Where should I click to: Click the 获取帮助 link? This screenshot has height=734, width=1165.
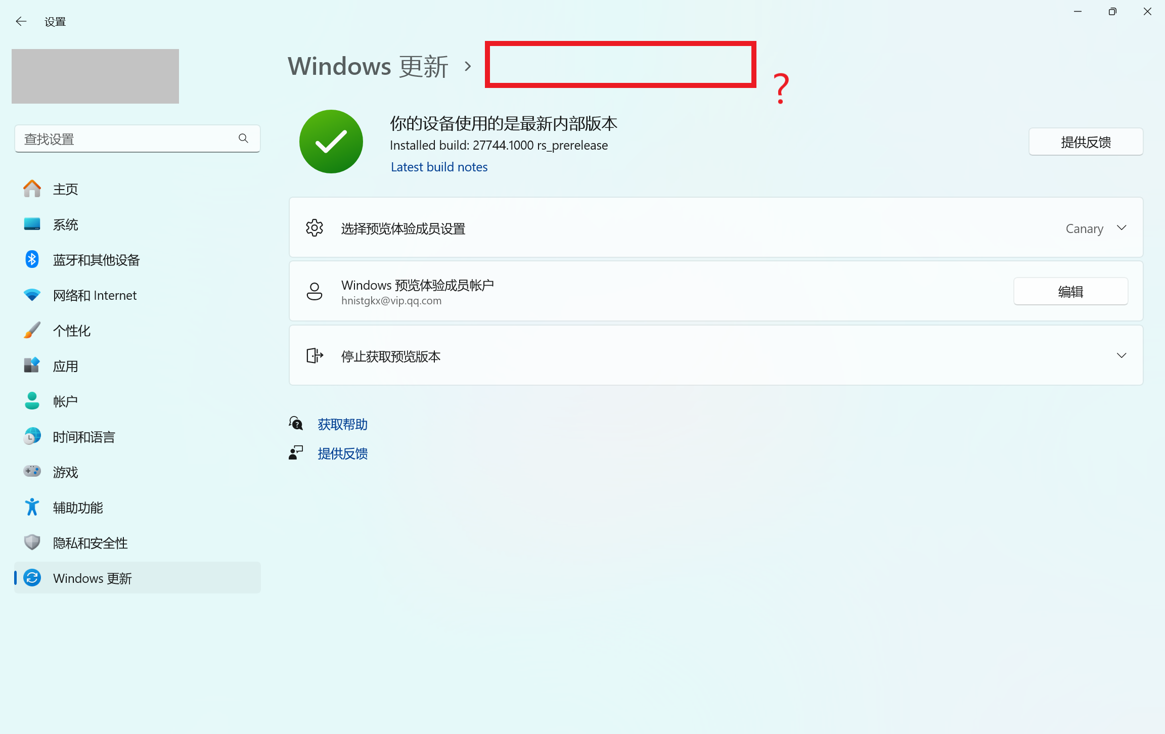coord(342,424)
